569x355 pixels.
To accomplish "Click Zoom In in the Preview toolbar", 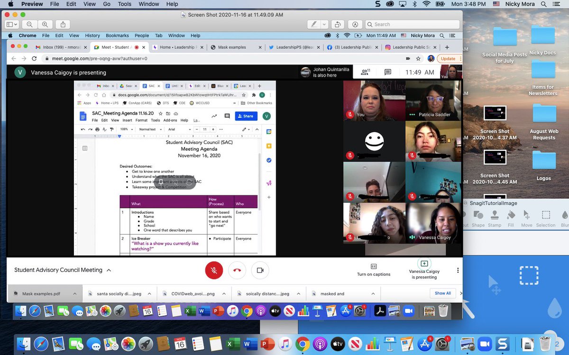I will pyautogui.click(x=45, y=24).
